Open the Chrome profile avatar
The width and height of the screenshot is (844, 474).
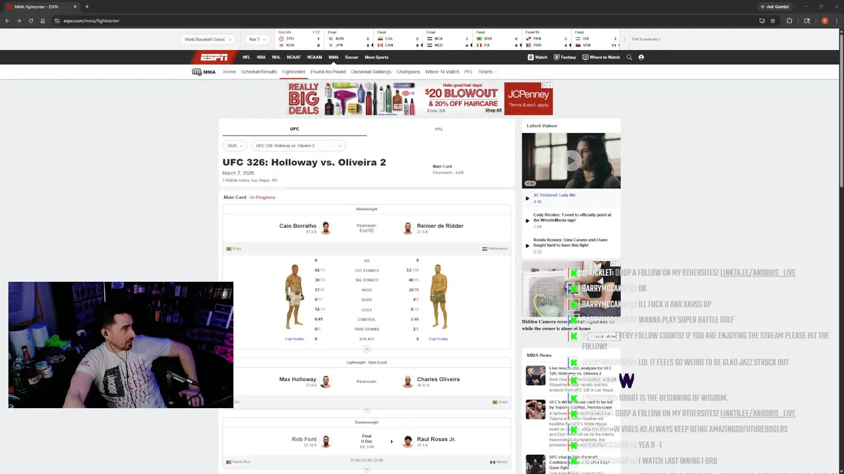(825, 20)
